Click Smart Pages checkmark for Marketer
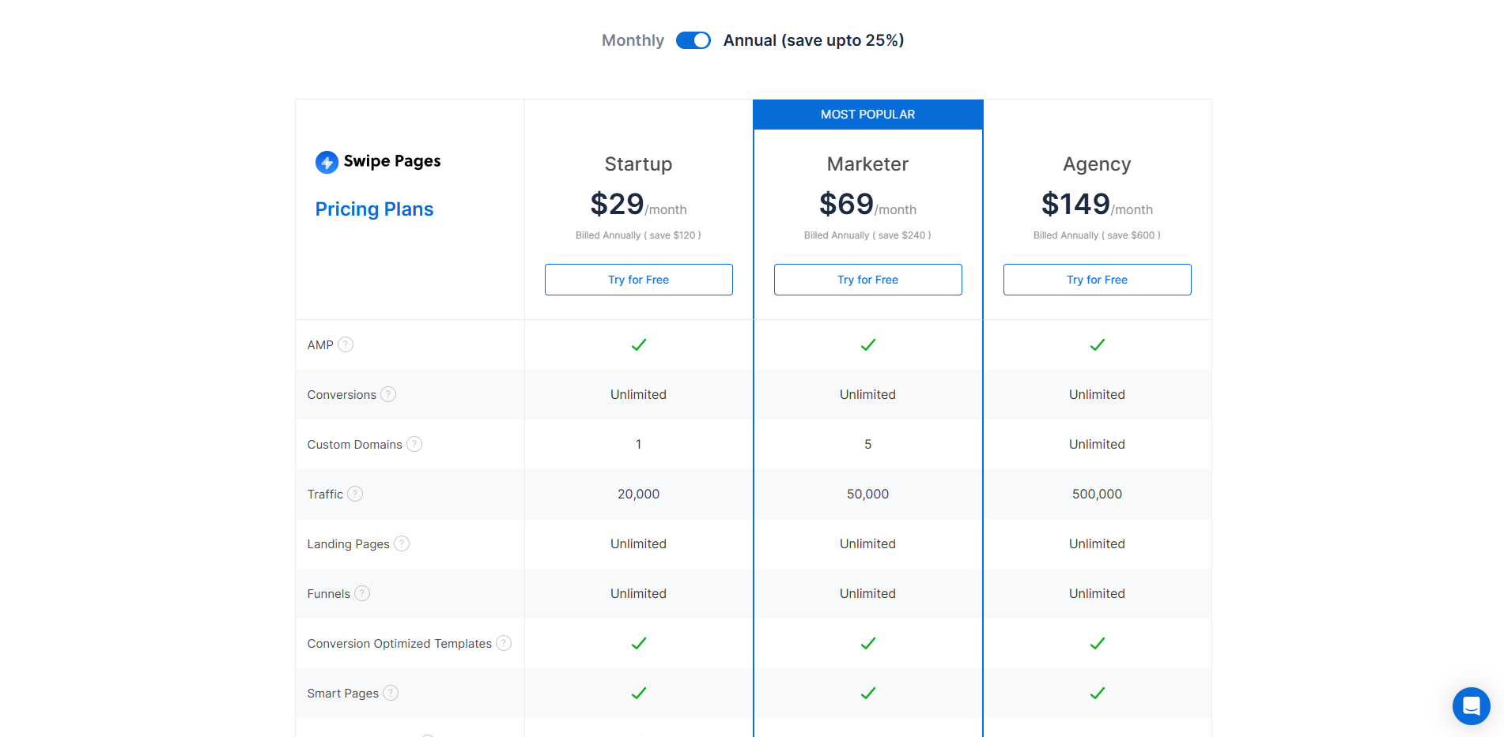Viewport: 1504px width, 737px height. click(x=868, y=694)
